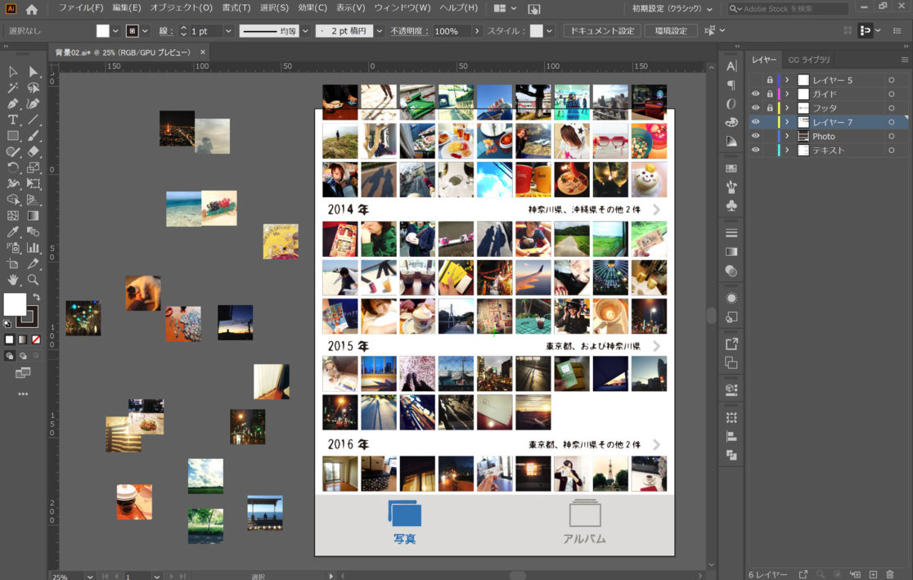Click the Direct Selection tool
This screenshot has width=913, height=580.
[x=33, y=72]
